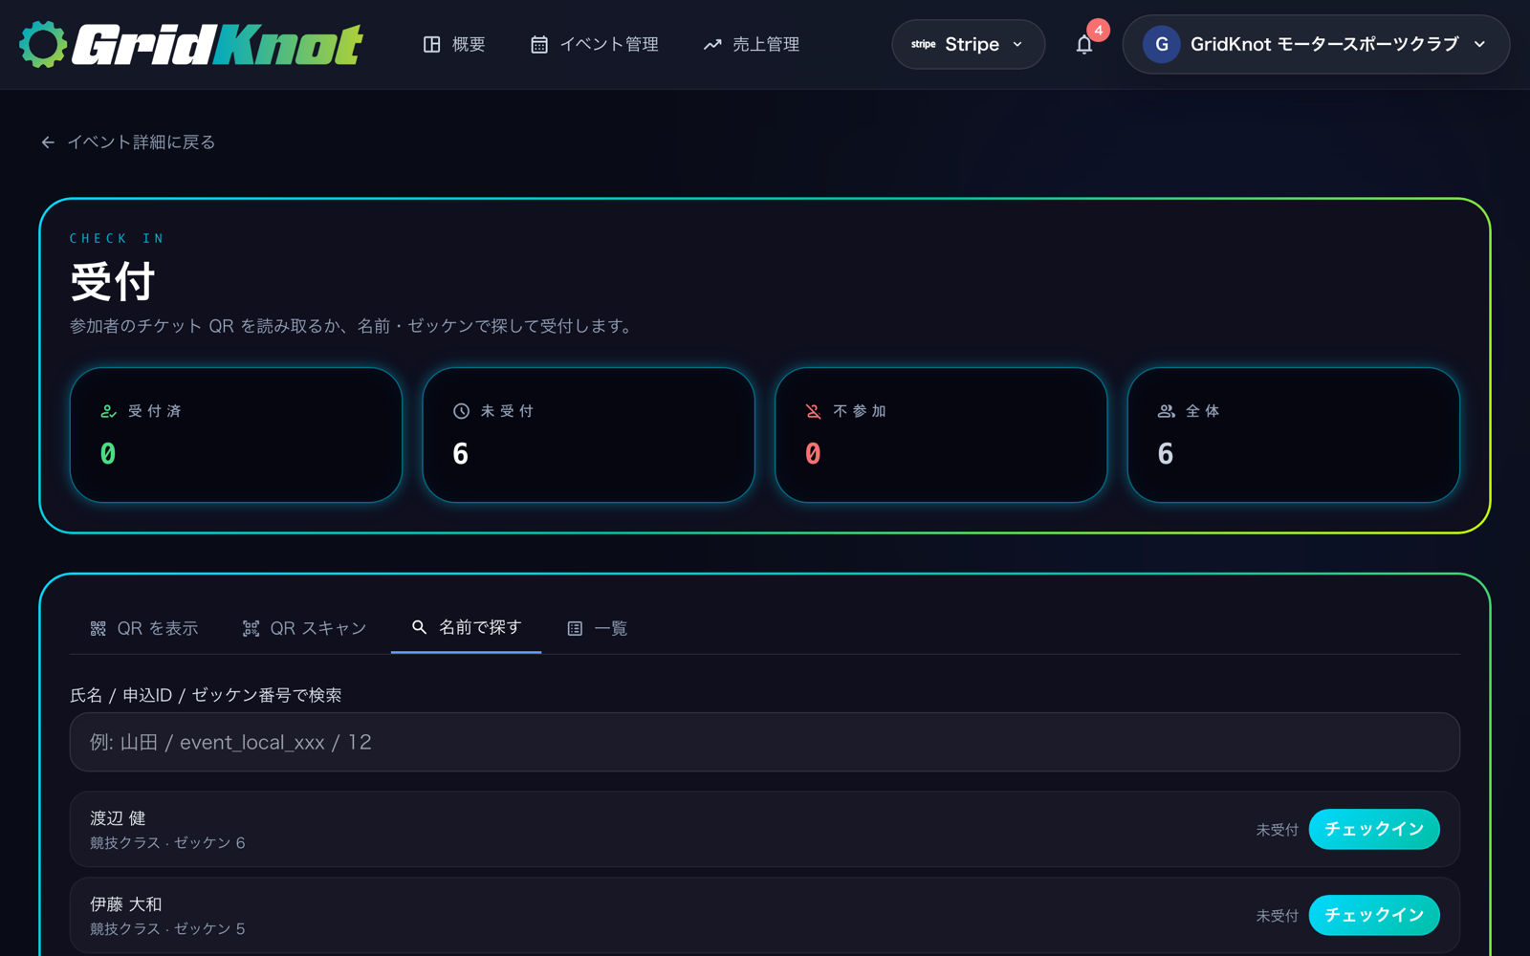Image resolution: width=1530 pixels, height=956 pixels.
Task: Check in 渡辺 健 with チェックイン button
Action: [x=1374, y=829]
